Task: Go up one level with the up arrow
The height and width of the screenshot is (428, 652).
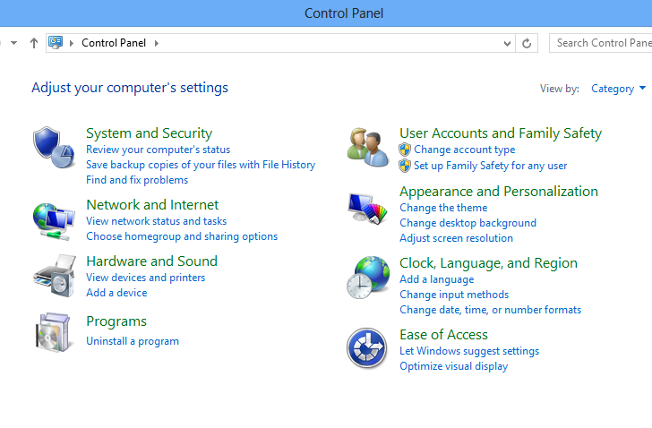Action: pos(34,43)
